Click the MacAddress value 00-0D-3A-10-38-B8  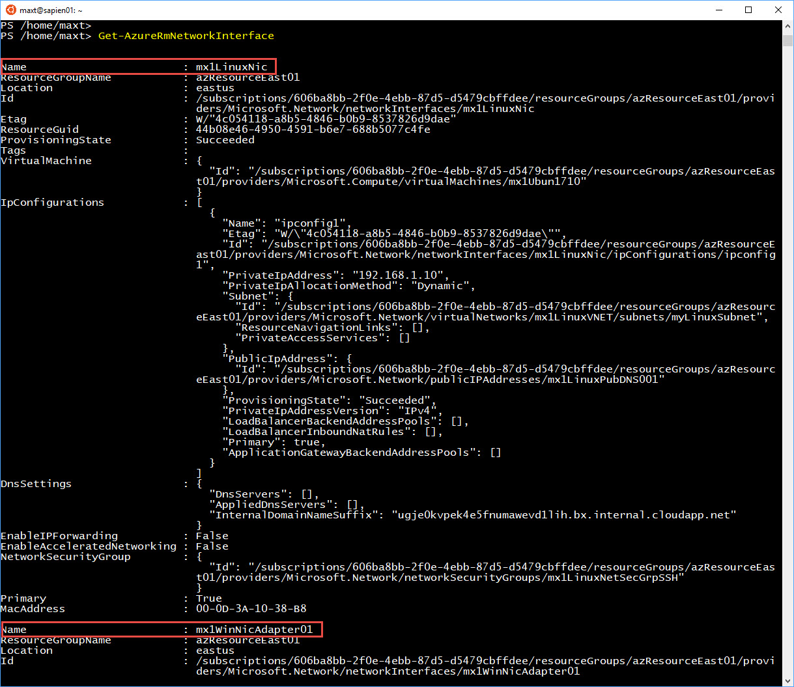pos(251,609)
